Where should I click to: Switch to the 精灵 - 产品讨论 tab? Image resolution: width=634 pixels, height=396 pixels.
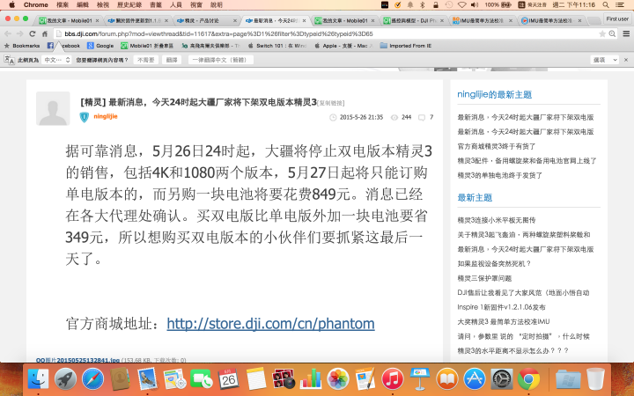206,20
